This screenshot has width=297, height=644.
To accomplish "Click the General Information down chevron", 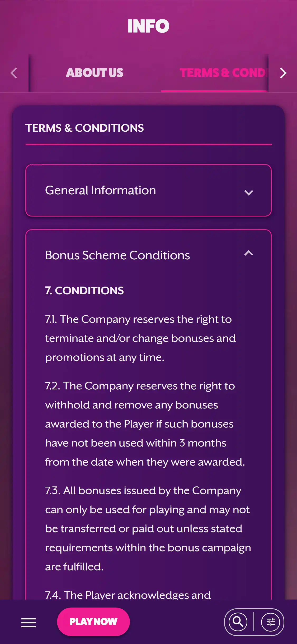I will (x=248, y=192).
